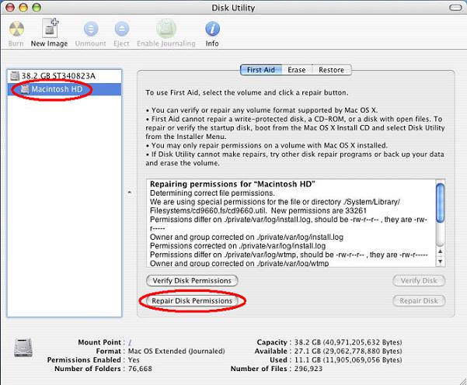
Task: Click the Capacity value '38.2 GB'
Action: click(x=308, y=342)
